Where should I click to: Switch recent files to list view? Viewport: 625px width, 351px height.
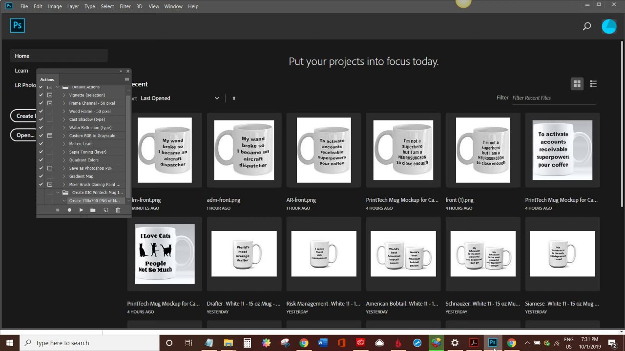[x=593, y=84]
